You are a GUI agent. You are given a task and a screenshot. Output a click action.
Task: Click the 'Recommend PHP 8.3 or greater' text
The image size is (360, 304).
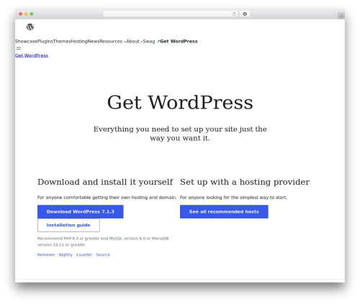(x=103, y=241)
